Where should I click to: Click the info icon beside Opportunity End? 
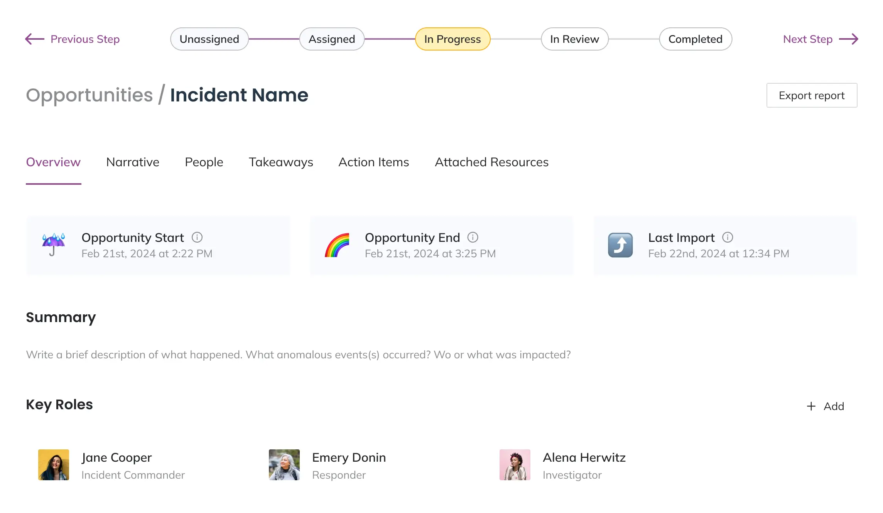473,237
